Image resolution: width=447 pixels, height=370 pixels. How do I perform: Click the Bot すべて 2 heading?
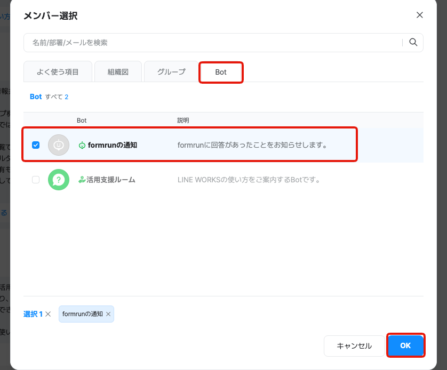click(x=49, y=97)
